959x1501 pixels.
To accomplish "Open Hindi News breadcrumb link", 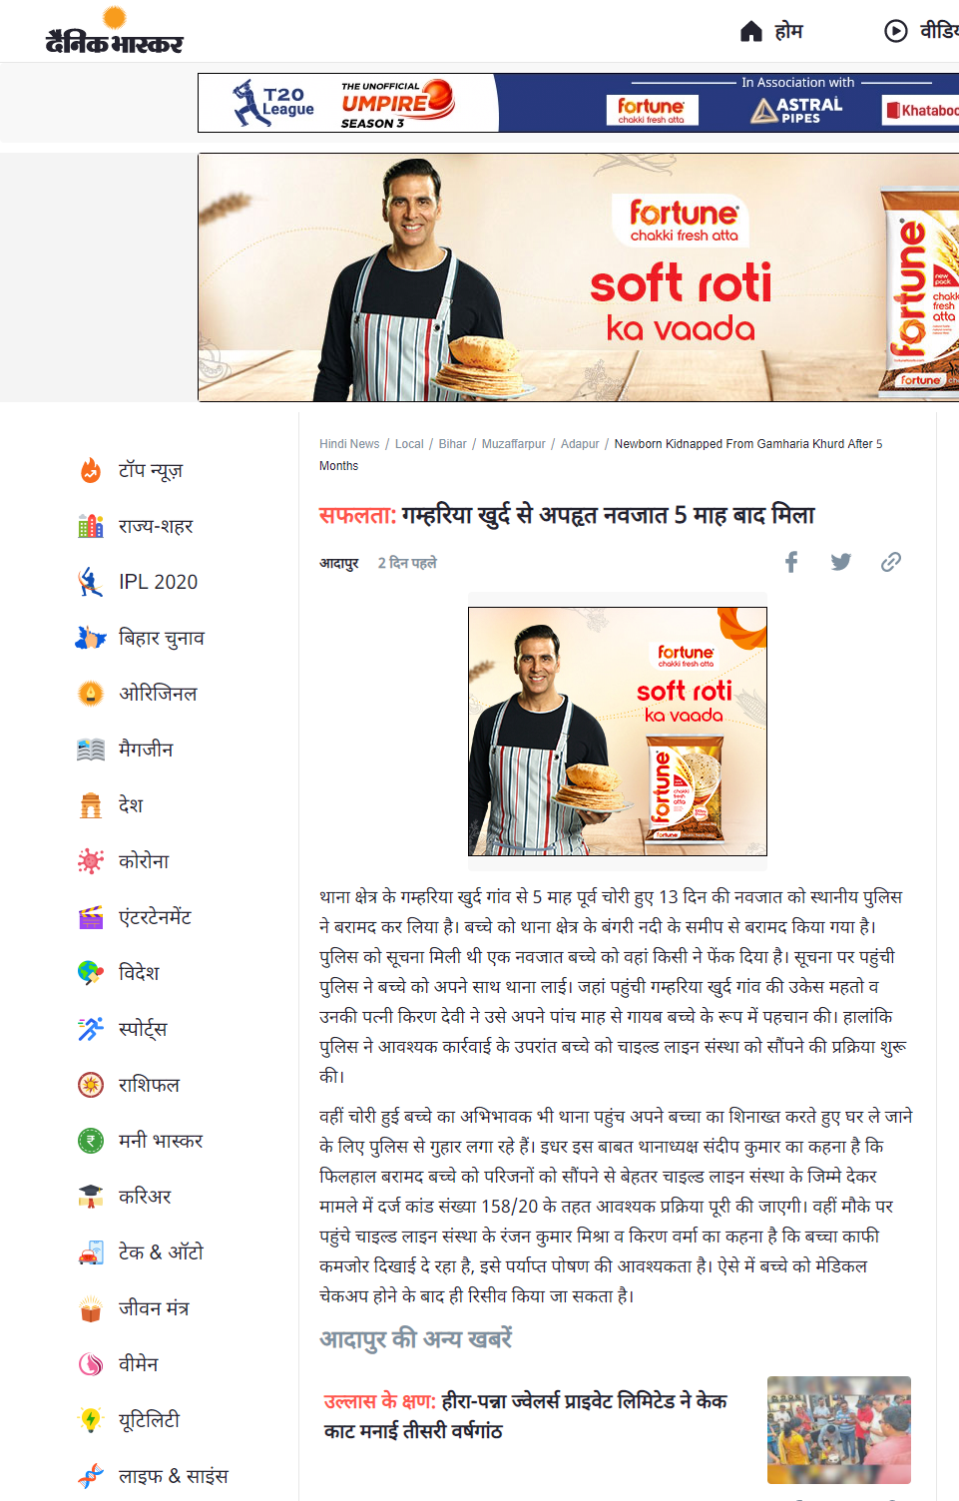I will (349, 444).
